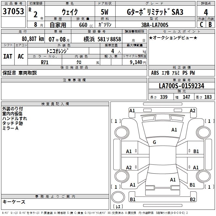Click the lot number 37053

coord(13,11)
